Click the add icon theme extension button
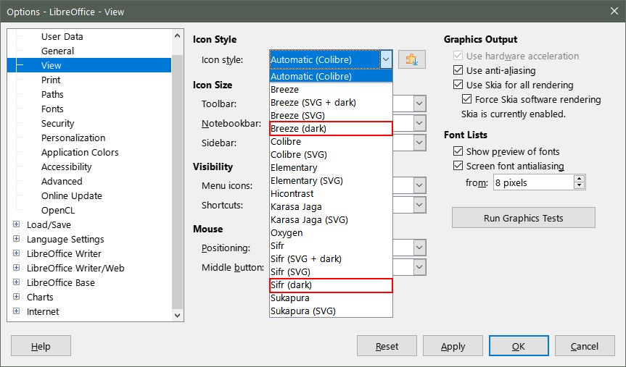This screenshot has width=626, height=367. tap(412, 59)
